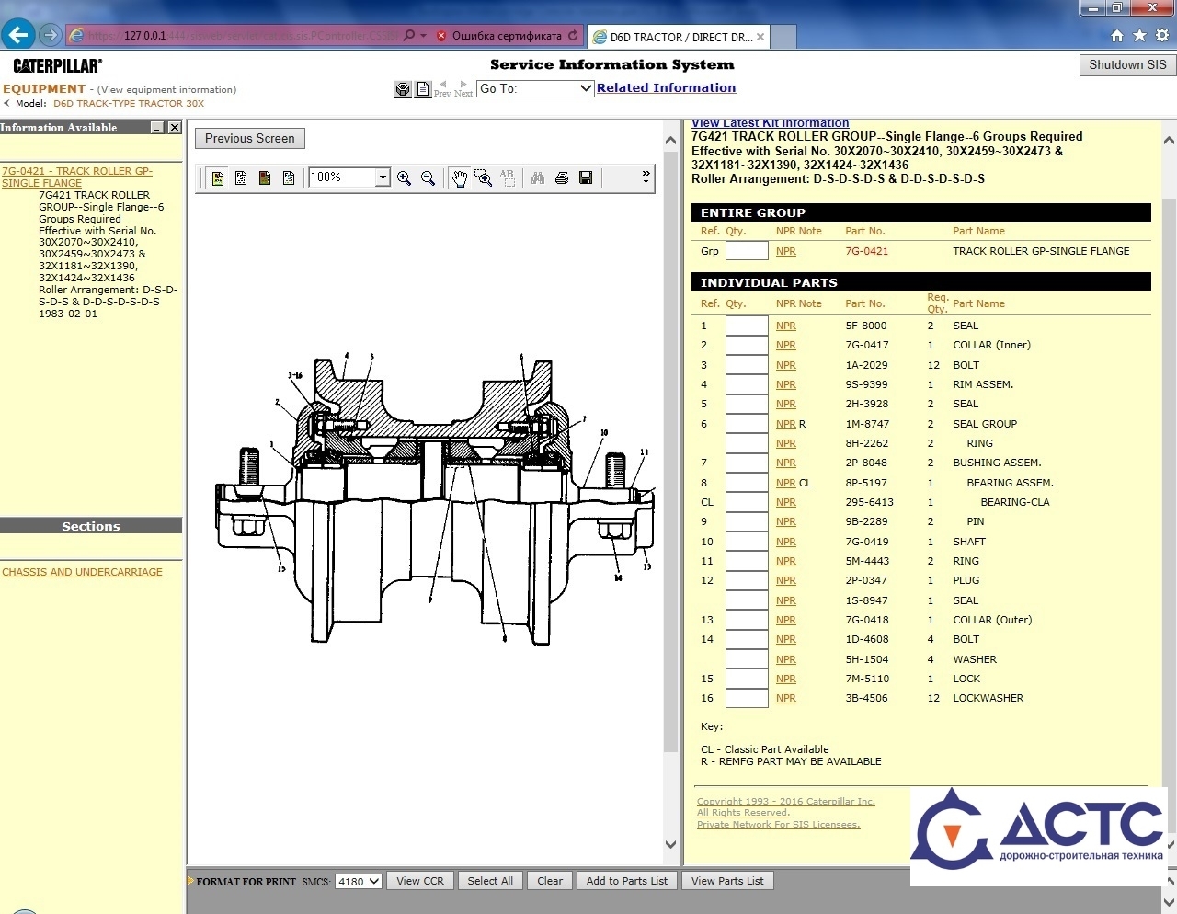Viewport: 1177px width, 914px height.
Task: Select the hand pan tool
Action: pos(459,178)
